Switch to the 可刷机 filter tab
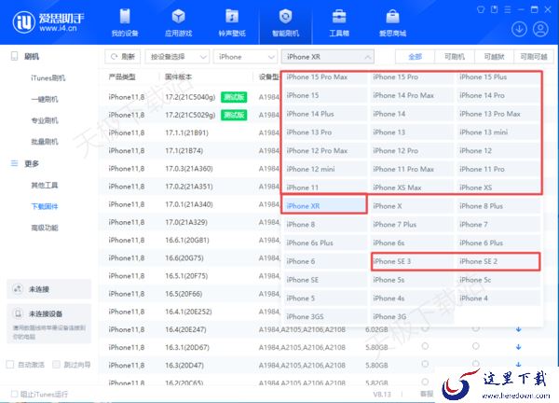The height and width of the screenshot is (403, 559). pyautogui.click(x=455, y=57)
